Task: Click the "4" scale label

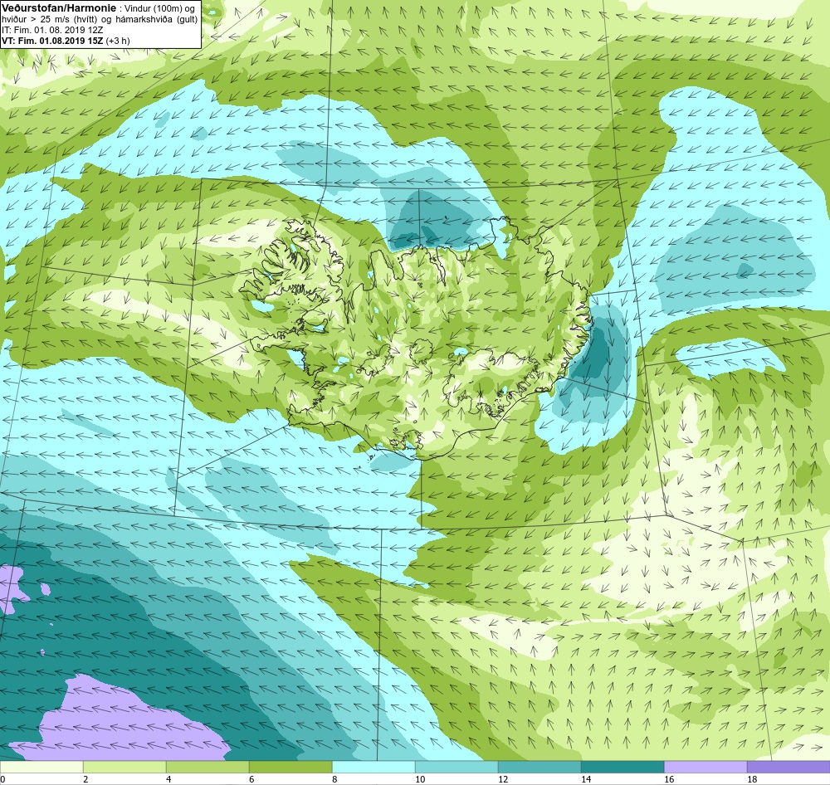Action: (x=168, y=779)
